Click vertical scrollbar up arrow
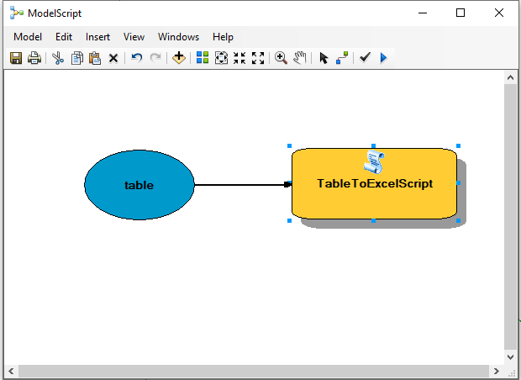This screenshot has height=380, width=521. pyautogui.click(x=510, y=78)
